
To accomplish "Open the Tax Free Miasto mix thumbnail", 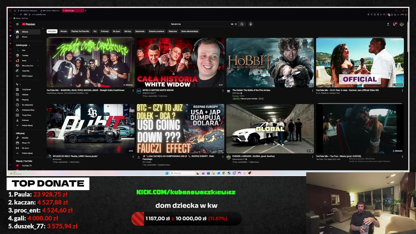I will (x=360, y=129).
